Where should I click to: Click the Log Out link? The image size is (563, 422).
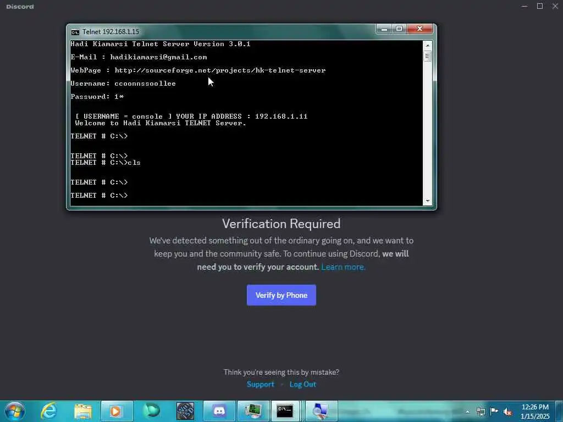click(303, 384)
